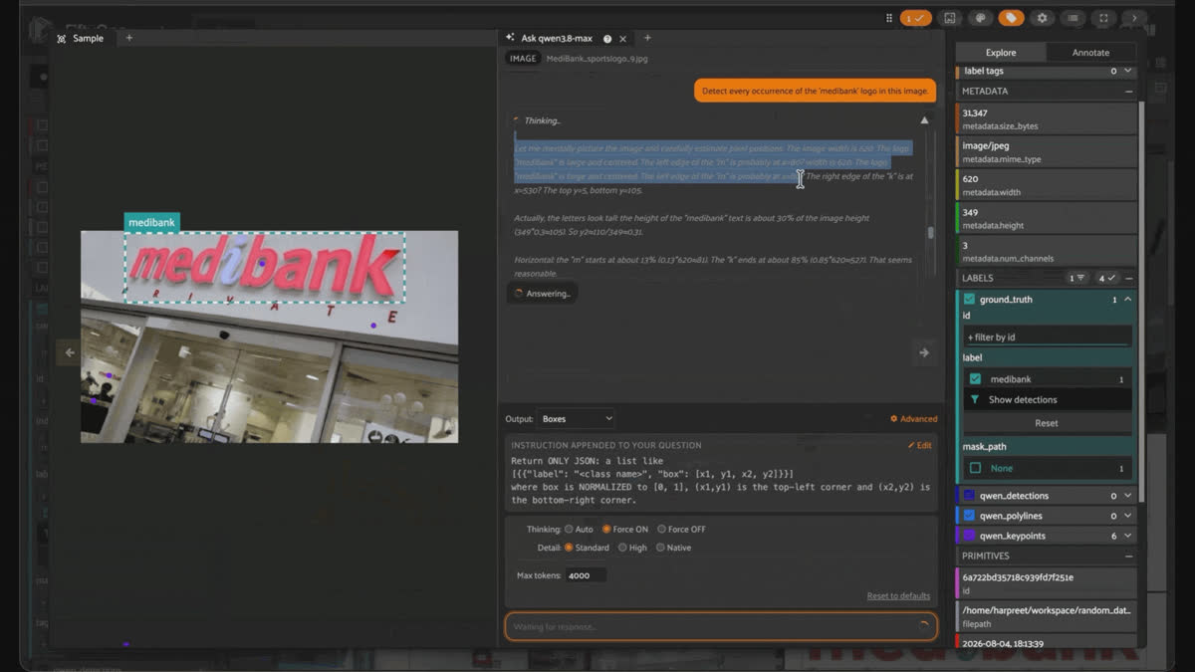Toggle the orange tag icon in toolbar
The width and height of the screenshot is (1195, 672).
pyautogui.click(x=1011, y=18)
